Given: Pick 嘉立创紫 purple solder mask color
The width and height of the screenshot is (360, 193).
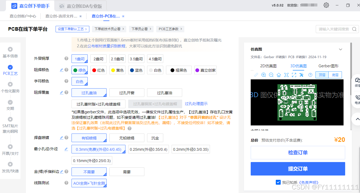Looking at the screenshot, I should (205, 70).
